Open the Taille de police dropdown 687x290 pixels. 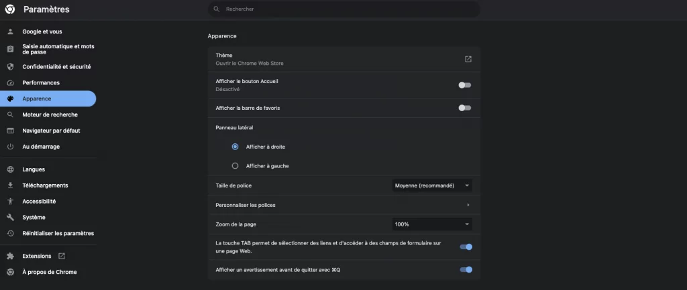432,186
